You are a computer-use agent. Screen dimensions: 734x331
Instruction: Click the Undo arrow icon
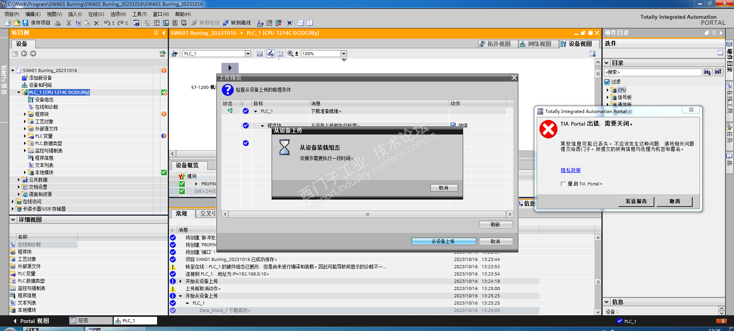[x=107, y=23]
